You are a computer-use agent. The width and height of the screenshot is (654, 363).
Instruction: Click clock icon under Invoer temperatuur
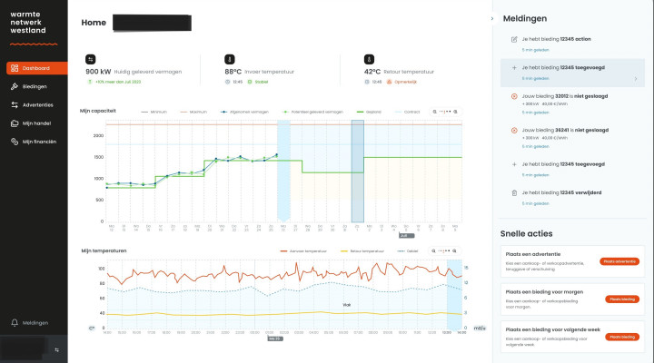tap(228, 82)
